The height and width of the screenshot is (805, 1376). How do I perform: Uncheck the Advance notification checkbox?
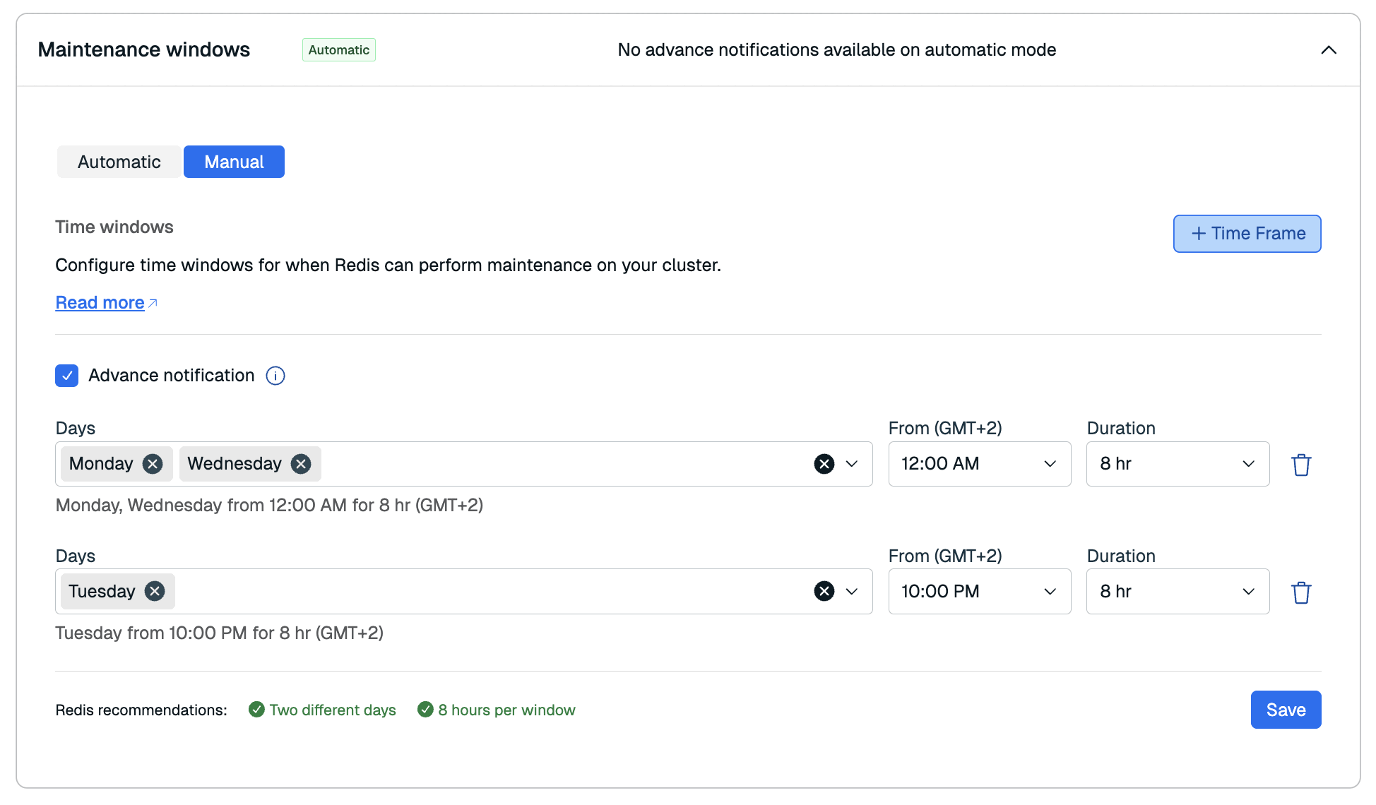pyautogui.click(x=67, y=376)
